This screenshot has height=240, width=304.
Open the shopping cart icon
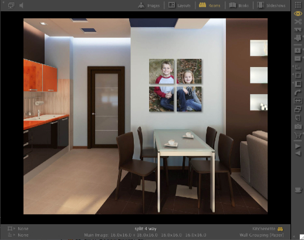(298, 135)
